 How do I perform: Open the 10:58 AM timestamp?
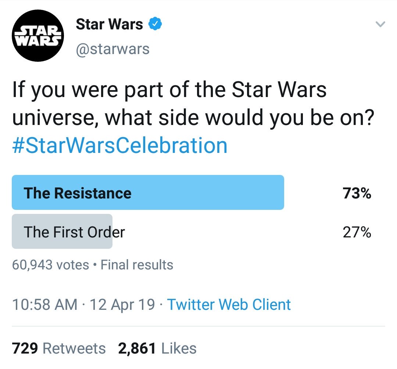click(45, 305)
